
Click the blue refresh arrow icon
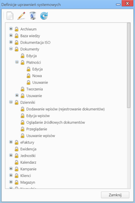[44, 16]
